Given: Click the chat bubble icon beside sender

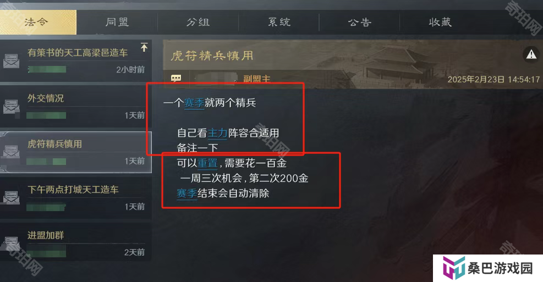Looking at the screenshot, I should (176, 79).
